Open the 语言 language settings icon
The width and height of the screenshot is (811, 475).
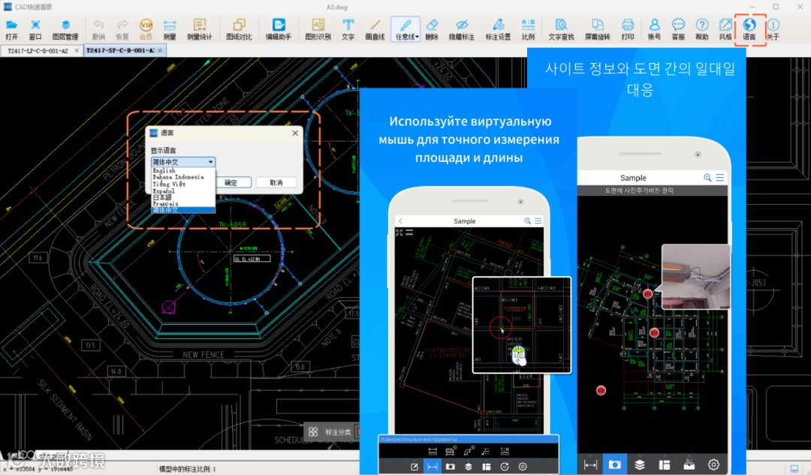749,29
